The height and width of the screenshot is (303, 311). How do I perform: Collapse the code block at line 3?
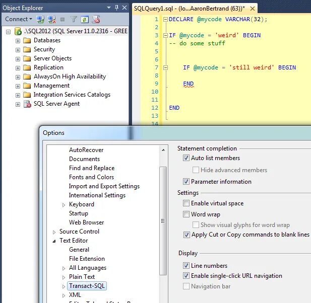[165, 36]
